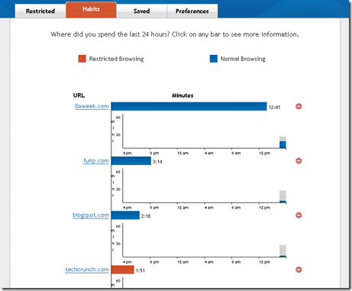Click the orange Restricted Browsing legend swatch
The image size is (352, 291).
pyautogui.click(x=82, y=59)
